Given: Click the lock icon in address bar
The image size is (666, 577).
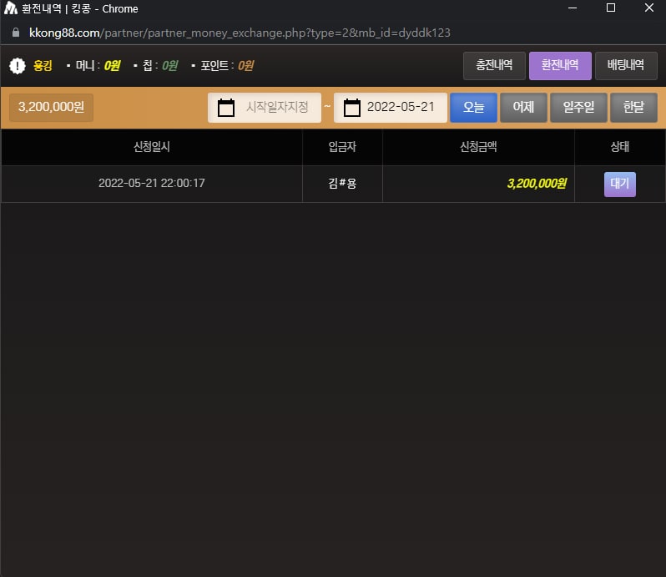Looking at the screenshot, I should [16, 33].
